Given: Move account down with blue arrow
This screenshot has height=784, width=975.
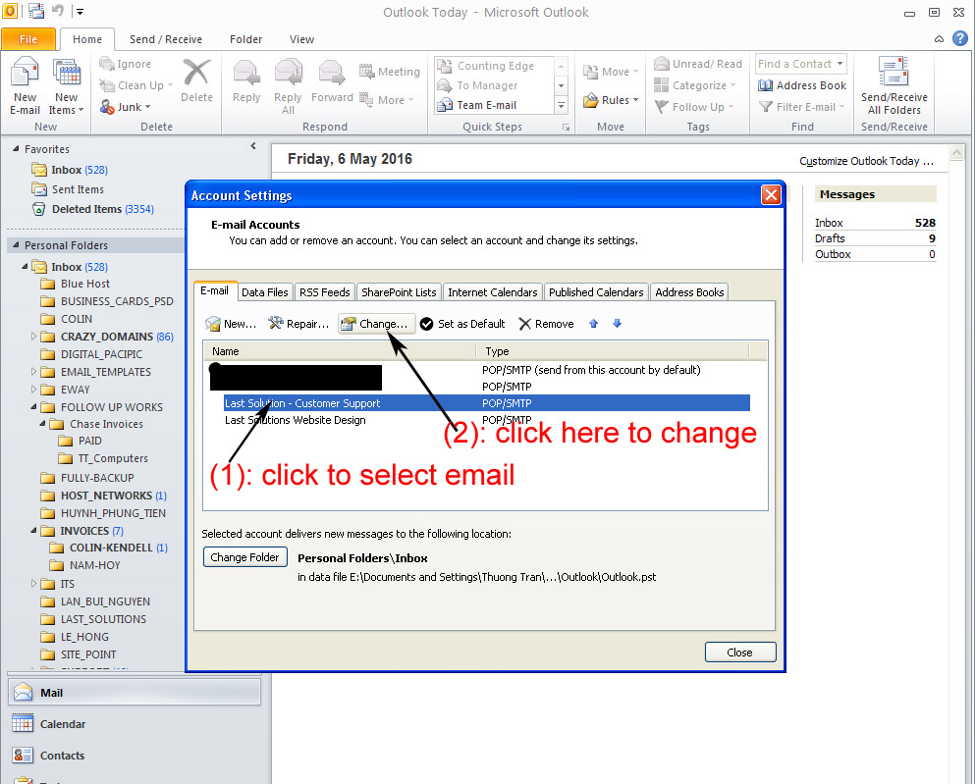Looking at the screenshot, I should tap(617, 324).
